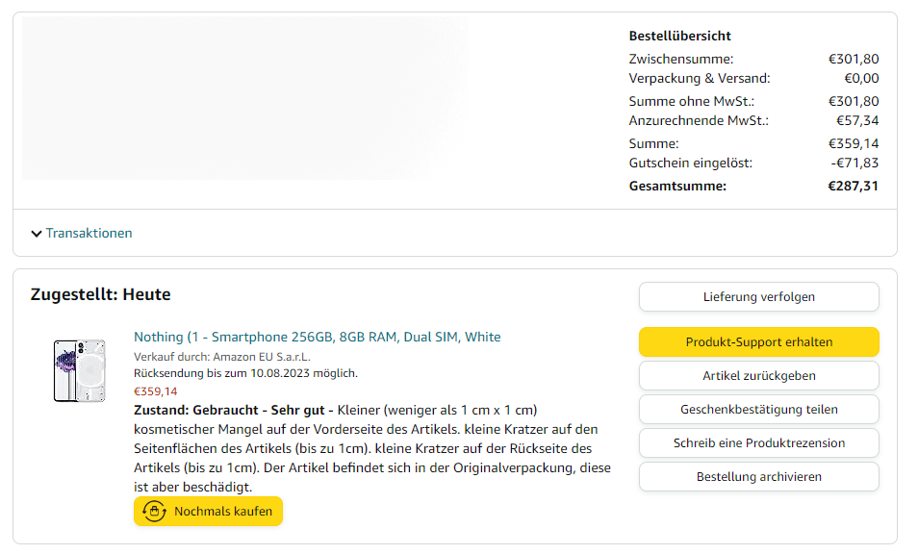Click the Nochmals kaufen label text
The width and height of the screenshot is (918, 554).
(x=222, y=512)
